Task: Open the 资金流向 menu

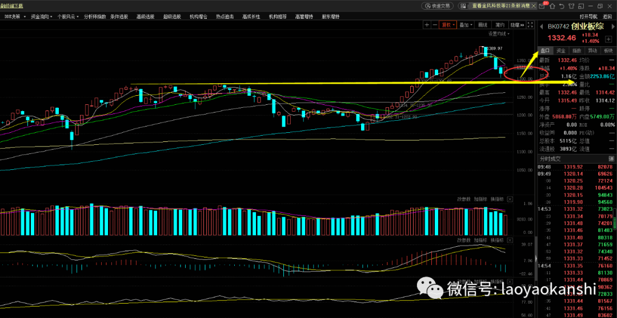Action: [42, 17]
